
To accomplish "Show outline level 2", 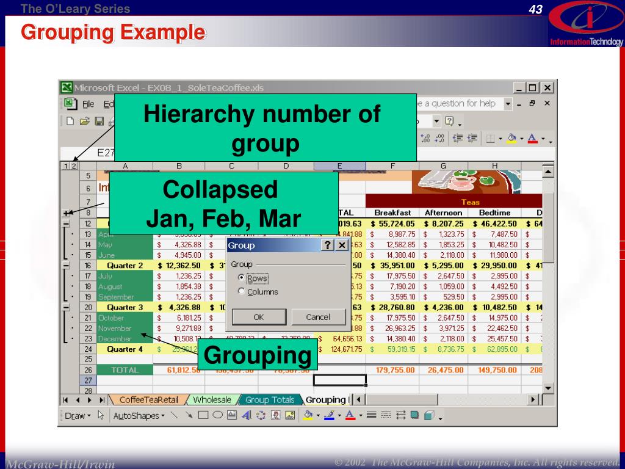I will [x=74, y=166].
